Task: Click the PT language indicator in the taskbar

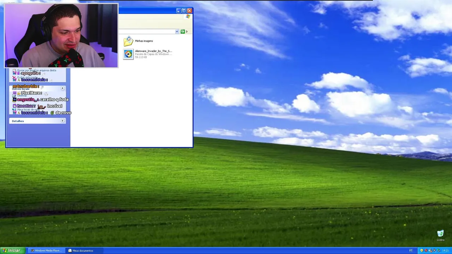Action: pos(411,250)
